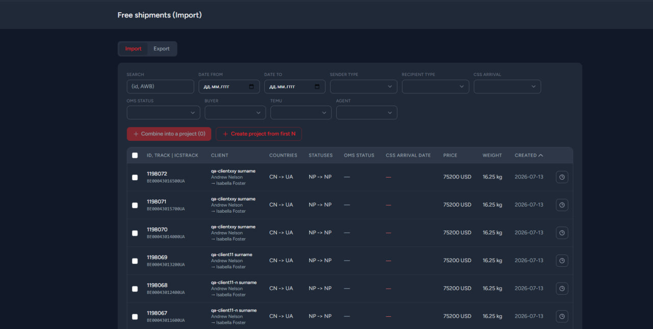
Task: Click tracking number BE00043016500UA
Action: (x=166, y=181)
